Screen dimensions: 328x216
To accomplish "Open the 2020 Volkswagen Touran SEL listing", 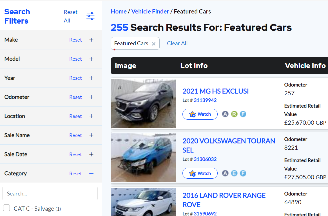I will point(229,145).
